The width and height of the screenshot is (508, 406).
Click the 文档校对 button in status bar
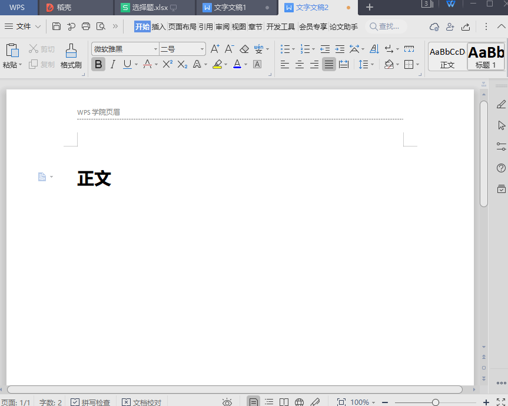(x=141, y=402)
